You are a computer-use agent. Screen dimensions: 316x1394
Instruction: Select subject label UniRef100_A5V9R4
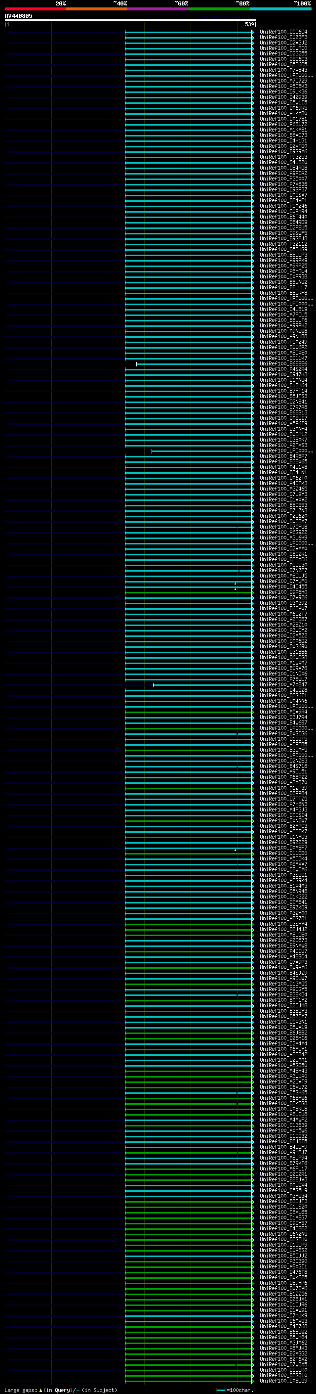tap(283, 712)
